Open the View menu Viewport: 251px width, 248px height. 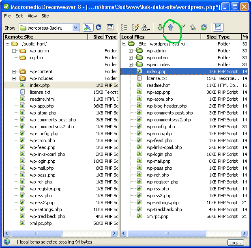(x=32, y=16)
